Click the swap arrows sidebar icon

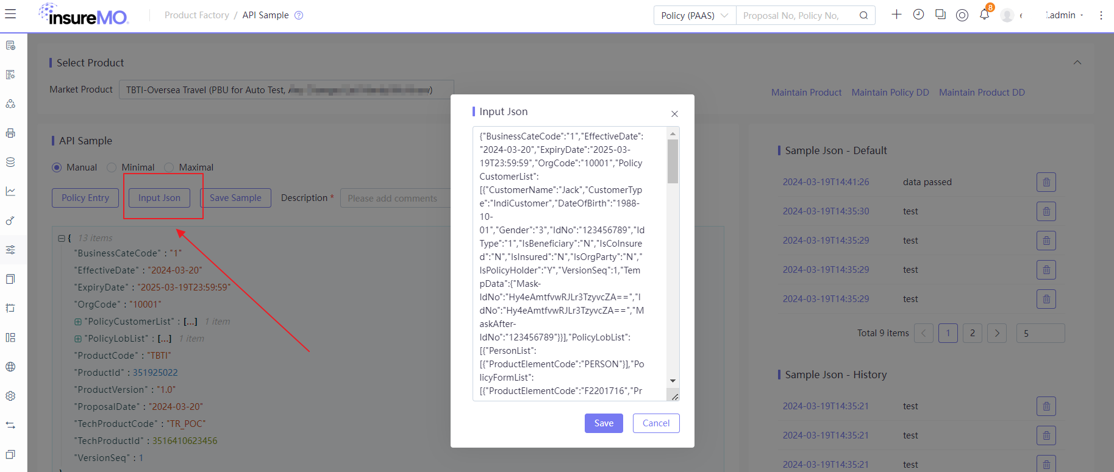[x=10, y=425]
